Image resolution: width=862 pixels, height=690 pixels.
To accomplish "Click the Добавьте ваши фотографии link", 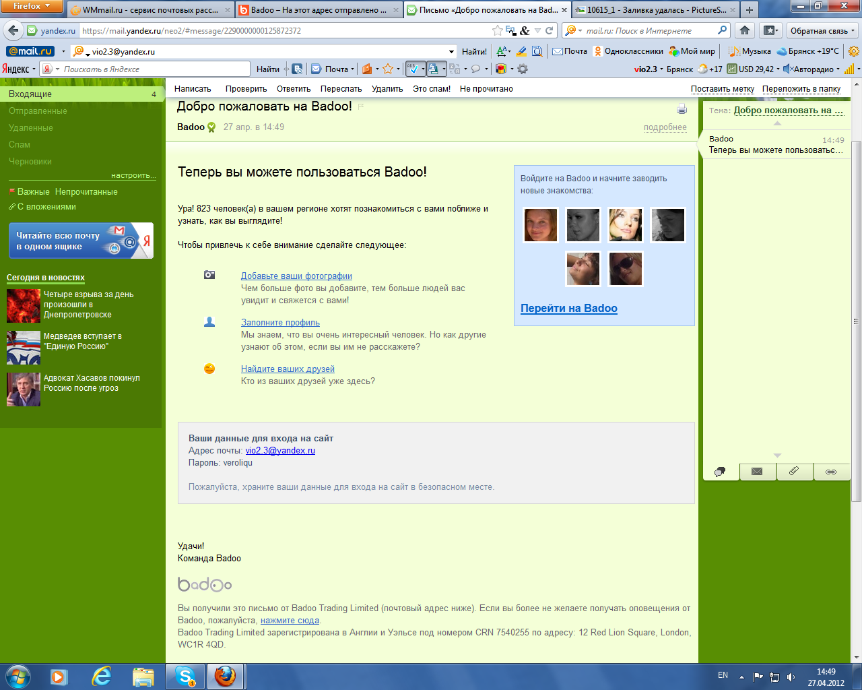I will 296,276.
